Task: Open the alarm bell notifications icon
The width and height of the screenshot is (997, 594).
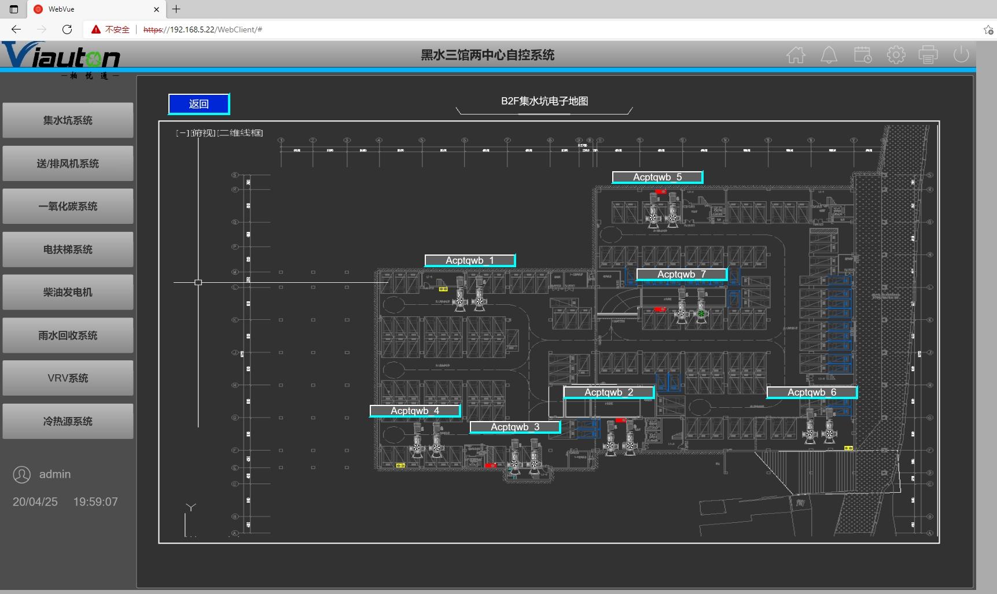Action: pos(829,55)
